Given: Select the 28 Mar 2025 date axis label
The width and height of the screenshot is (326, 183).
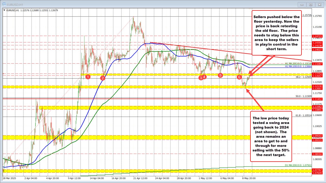Looking at the screenshot, I should (x=10, y=179).
